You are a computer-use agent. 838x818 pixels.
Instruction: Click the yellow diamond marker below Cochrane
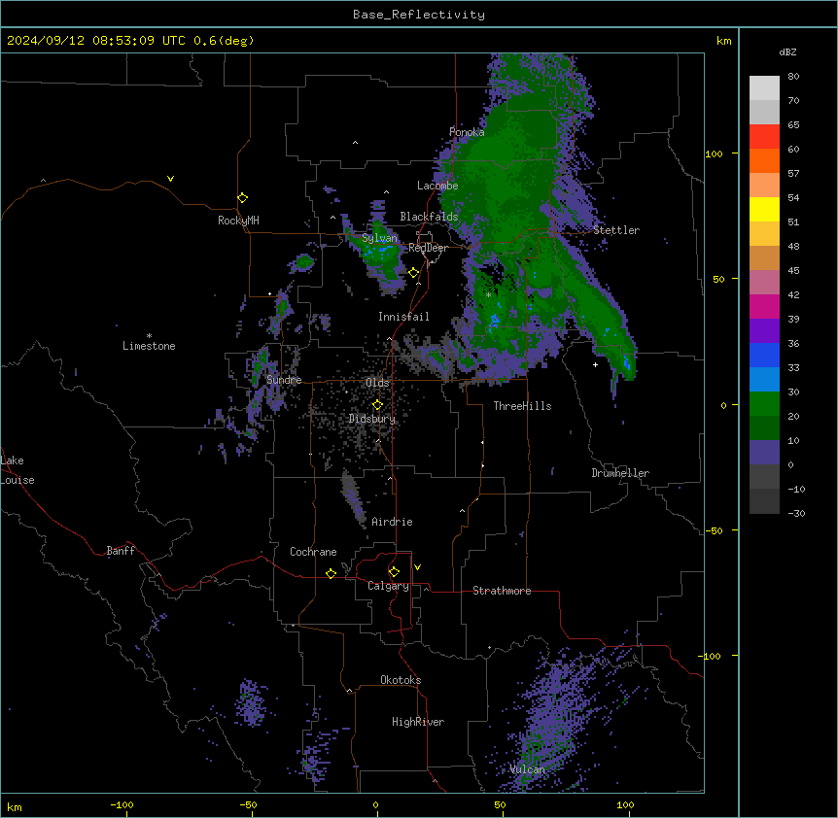click(332, 573)
